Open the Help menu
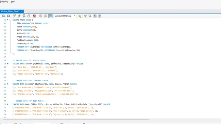 [x=13, y=2]
